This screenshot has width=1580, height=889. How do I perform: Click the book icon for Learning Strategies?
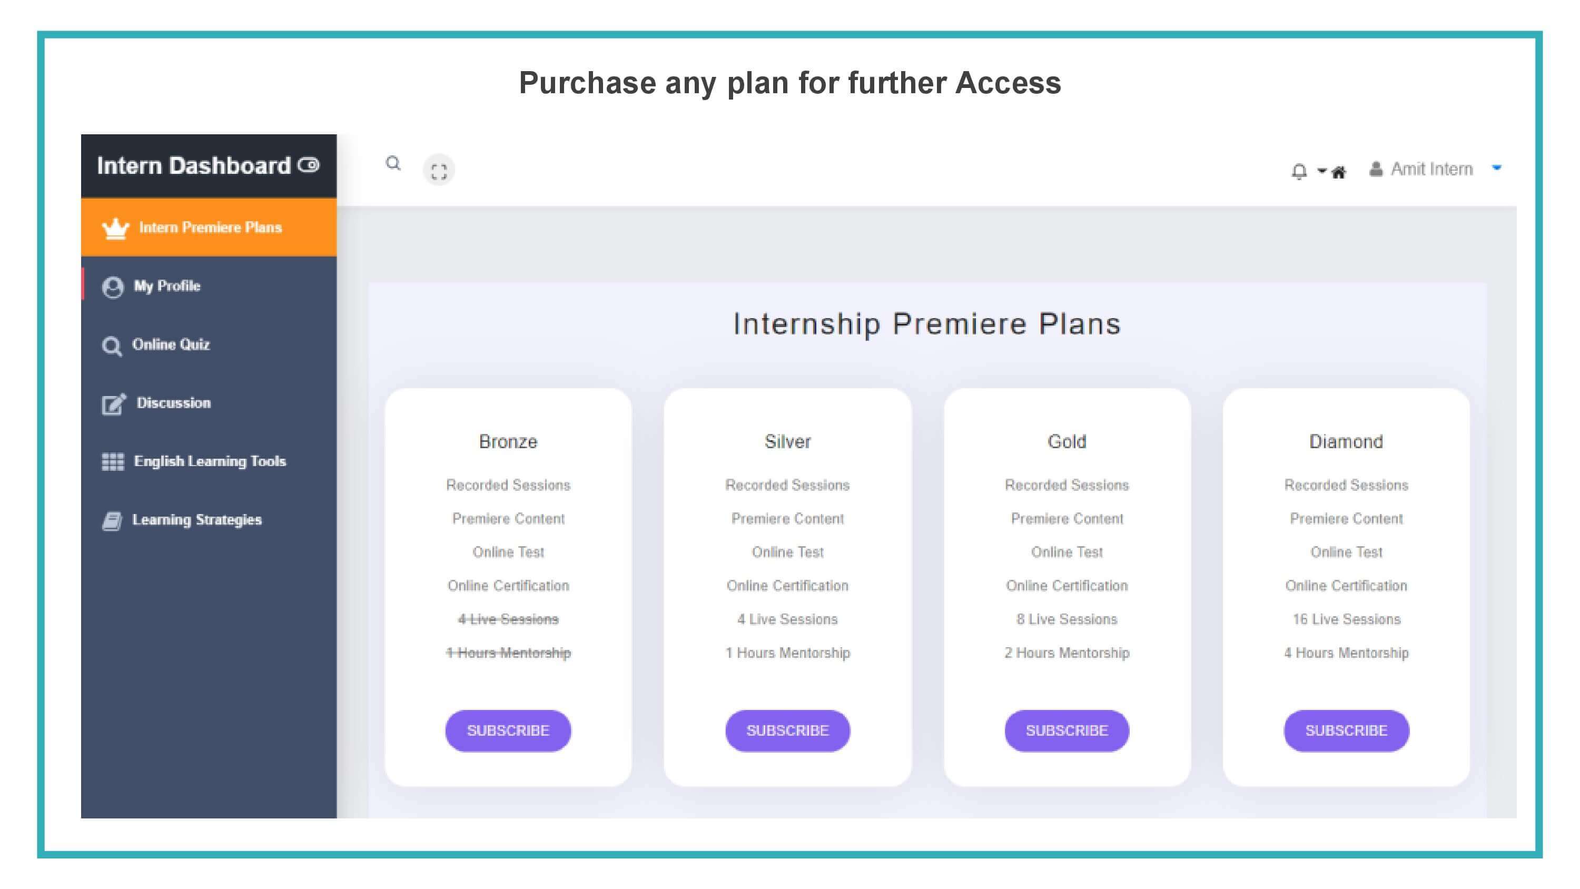112,521
